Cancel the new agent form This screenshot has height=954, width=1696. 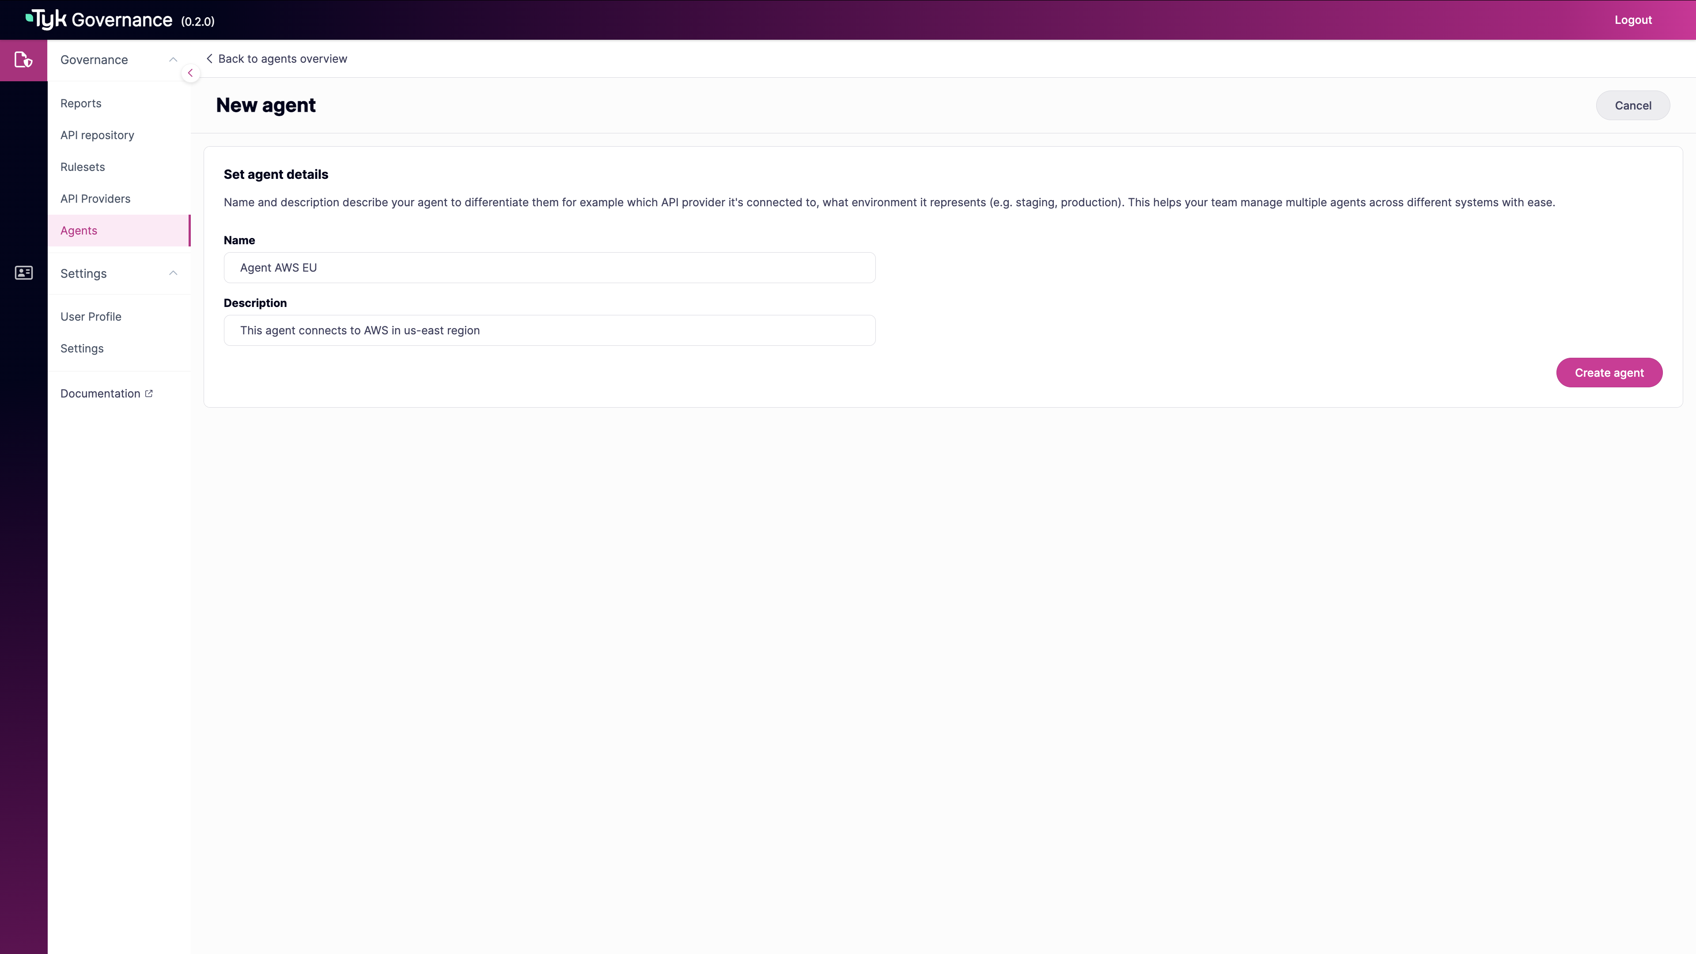pos(1632,106)
